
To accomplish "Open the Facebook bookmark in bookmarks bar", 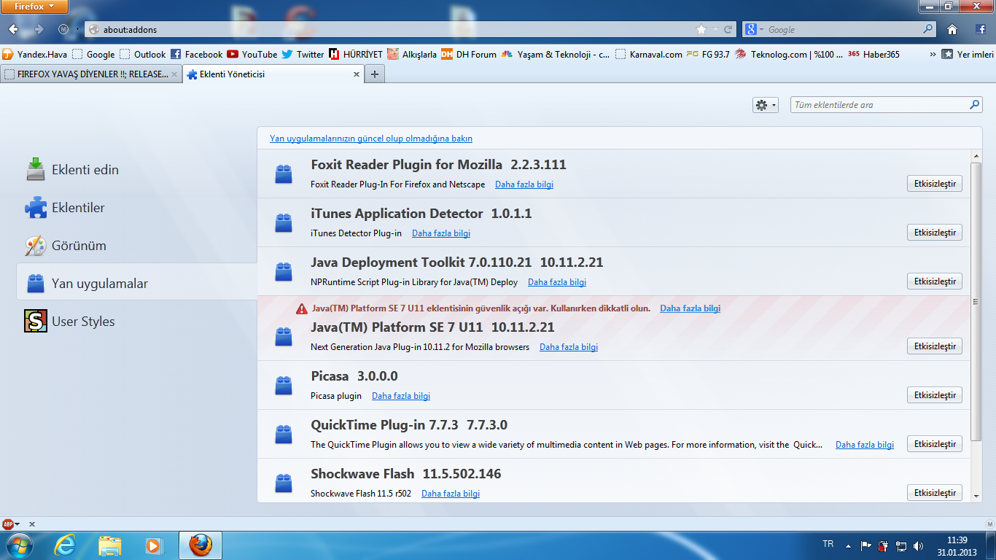I will tap(196, 54).
